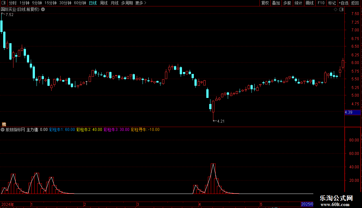
Task: Select the 日线 daily chart tab
Action: point(93,3)
